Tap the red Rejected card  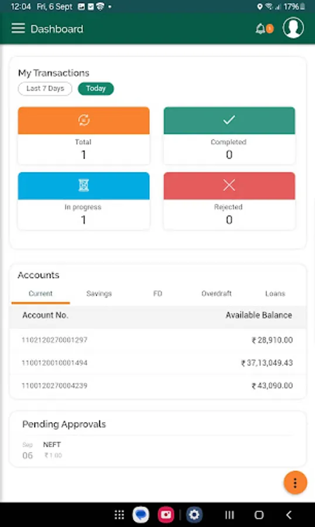point(230,201)
